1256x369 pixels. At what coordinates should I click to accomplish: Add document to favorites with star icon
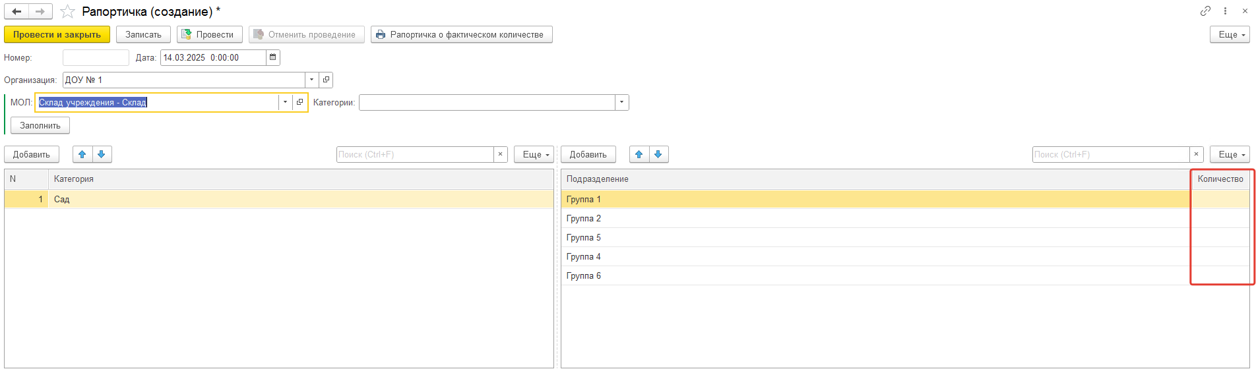click(x=67, y=11)
